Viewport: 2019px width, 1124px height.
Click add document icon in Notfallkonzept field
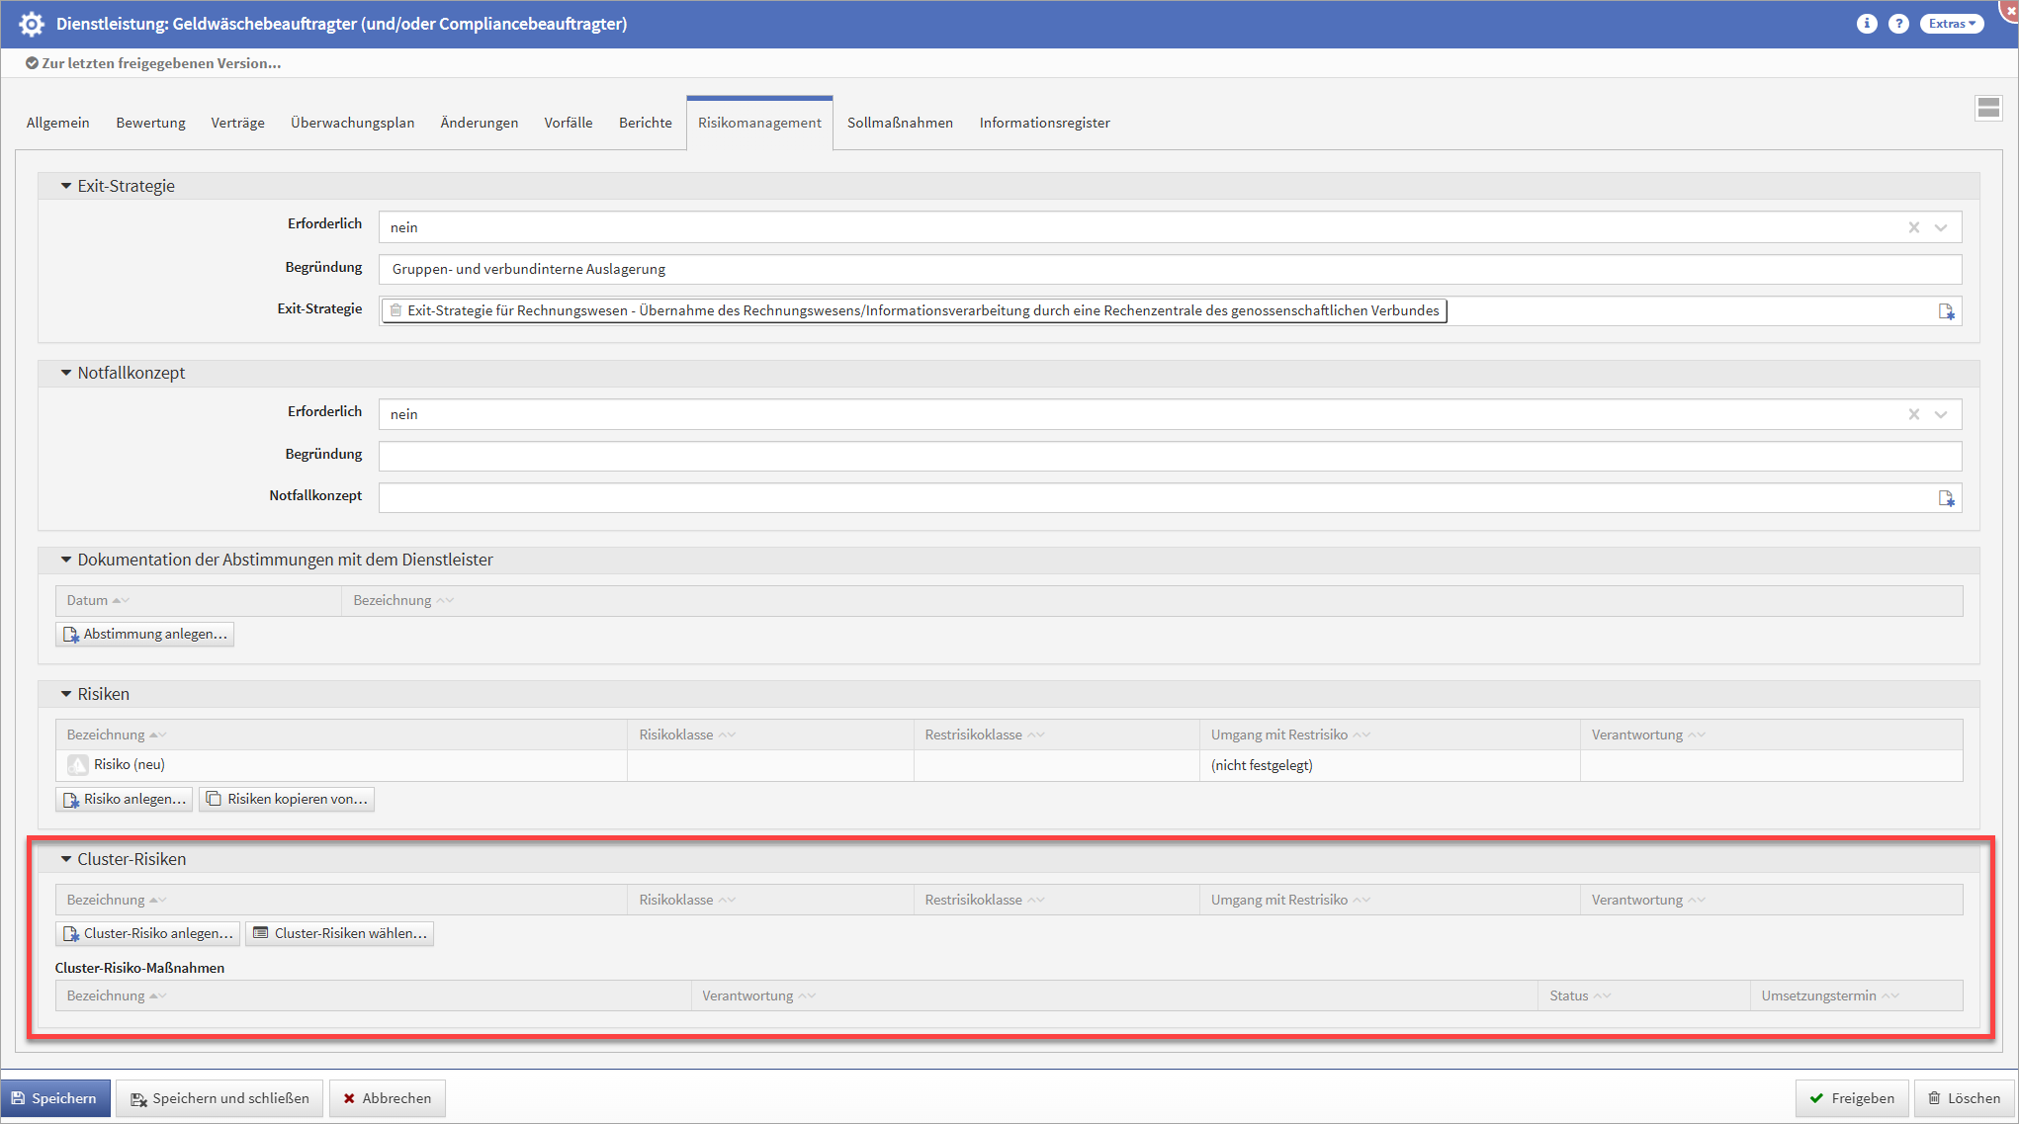coord(1946,498)
